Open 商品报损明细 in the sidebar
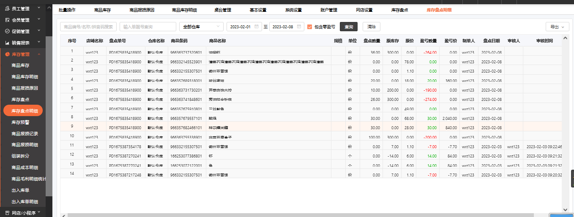The height and width of the screenshot is (217, 574). (25, 145)
